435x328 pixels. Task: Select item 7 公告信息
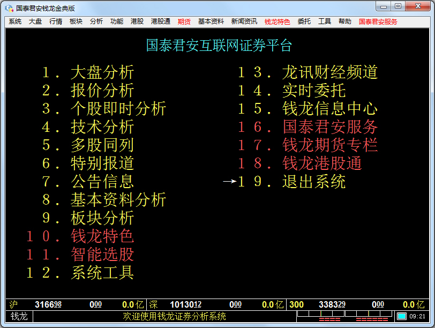click(x=88, y=182)
